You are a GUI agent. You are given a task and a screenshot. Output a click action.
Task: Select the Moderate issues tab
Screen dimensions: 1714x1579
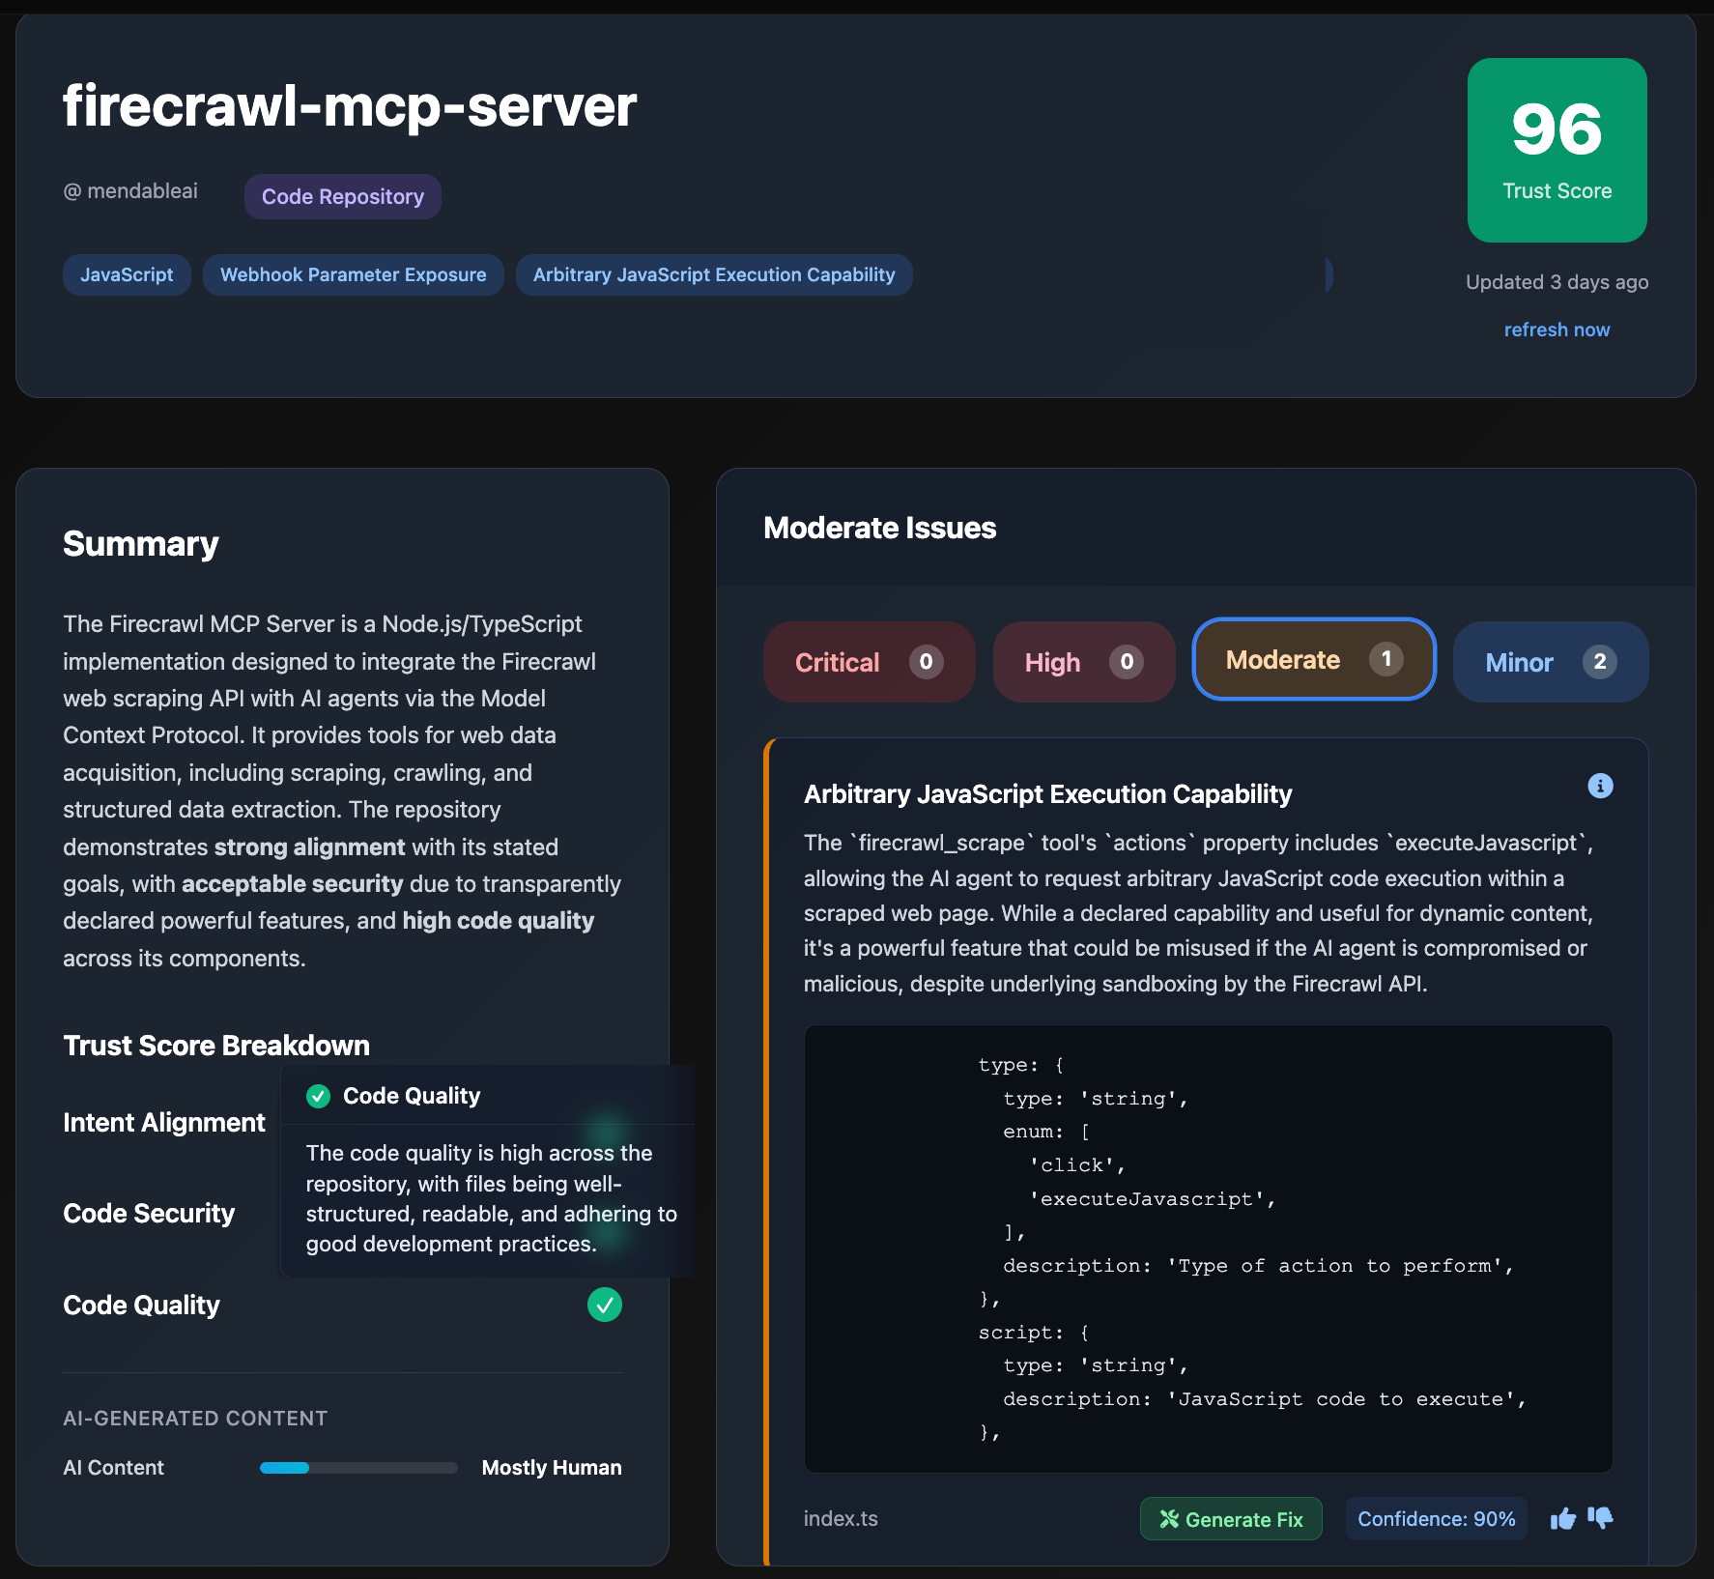coord(1313,660)
